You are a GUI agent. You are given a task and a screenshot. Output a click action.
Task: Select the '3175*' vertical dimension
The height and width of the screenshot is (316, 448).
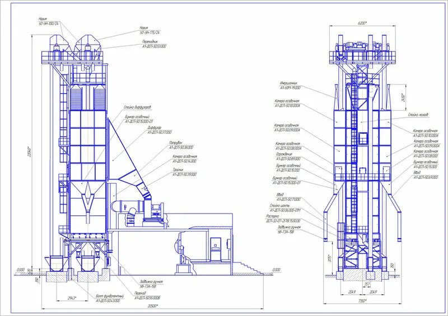pyautogui.click(x=329, y=258)
